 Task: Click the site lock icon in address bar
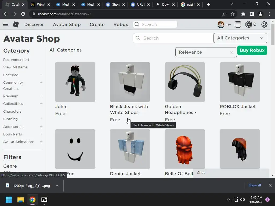(34, 14)
